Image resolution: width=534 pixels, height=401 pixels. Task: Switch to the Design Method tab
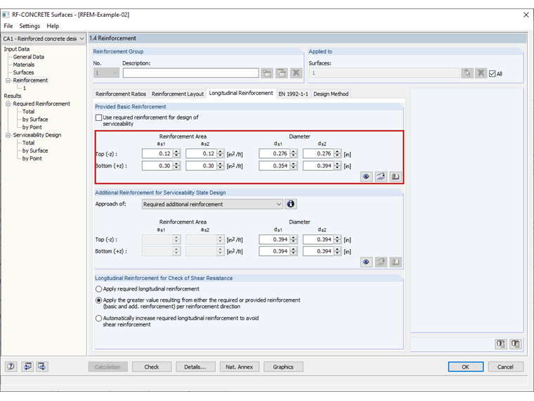[x=331, y=94]
